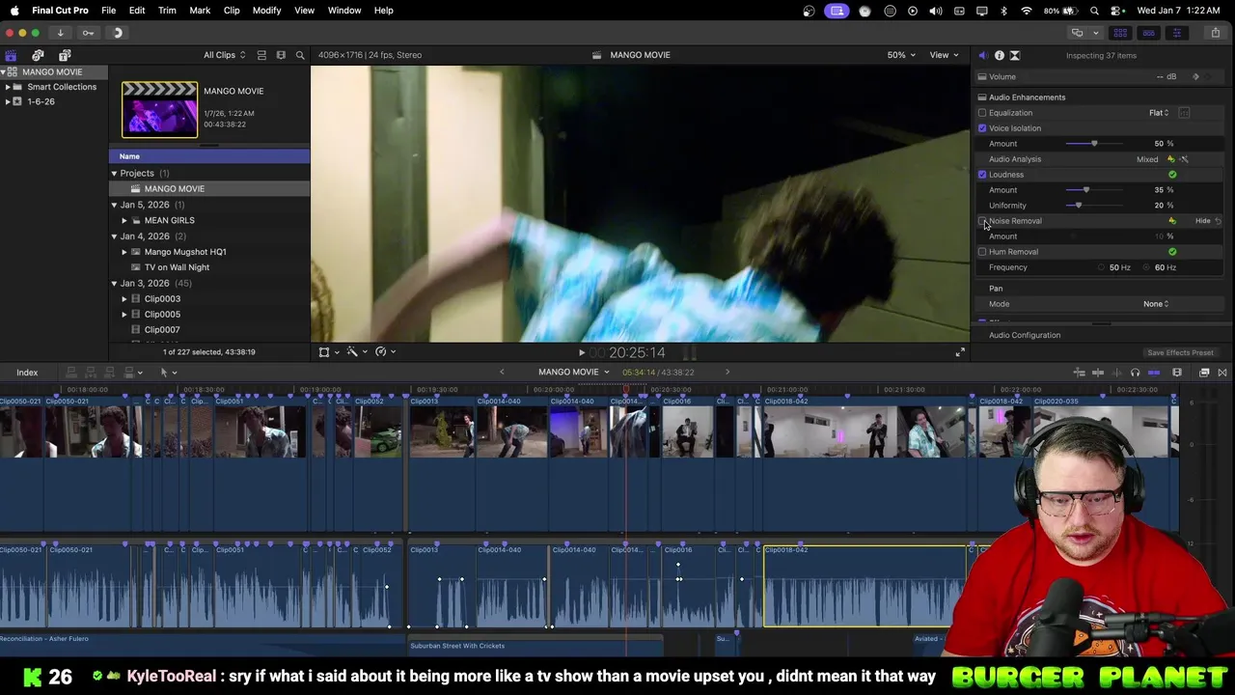Viewport: 1235px width, 695px height.
Task: Enable the Hum Removal checkbox
Action: point(982,252)
